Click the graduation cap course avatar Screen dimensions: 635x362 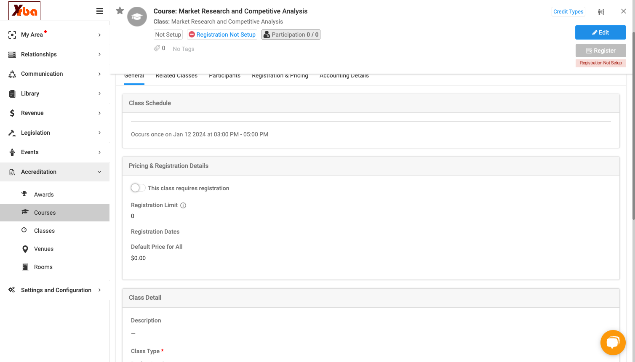(x=137, y=17)
